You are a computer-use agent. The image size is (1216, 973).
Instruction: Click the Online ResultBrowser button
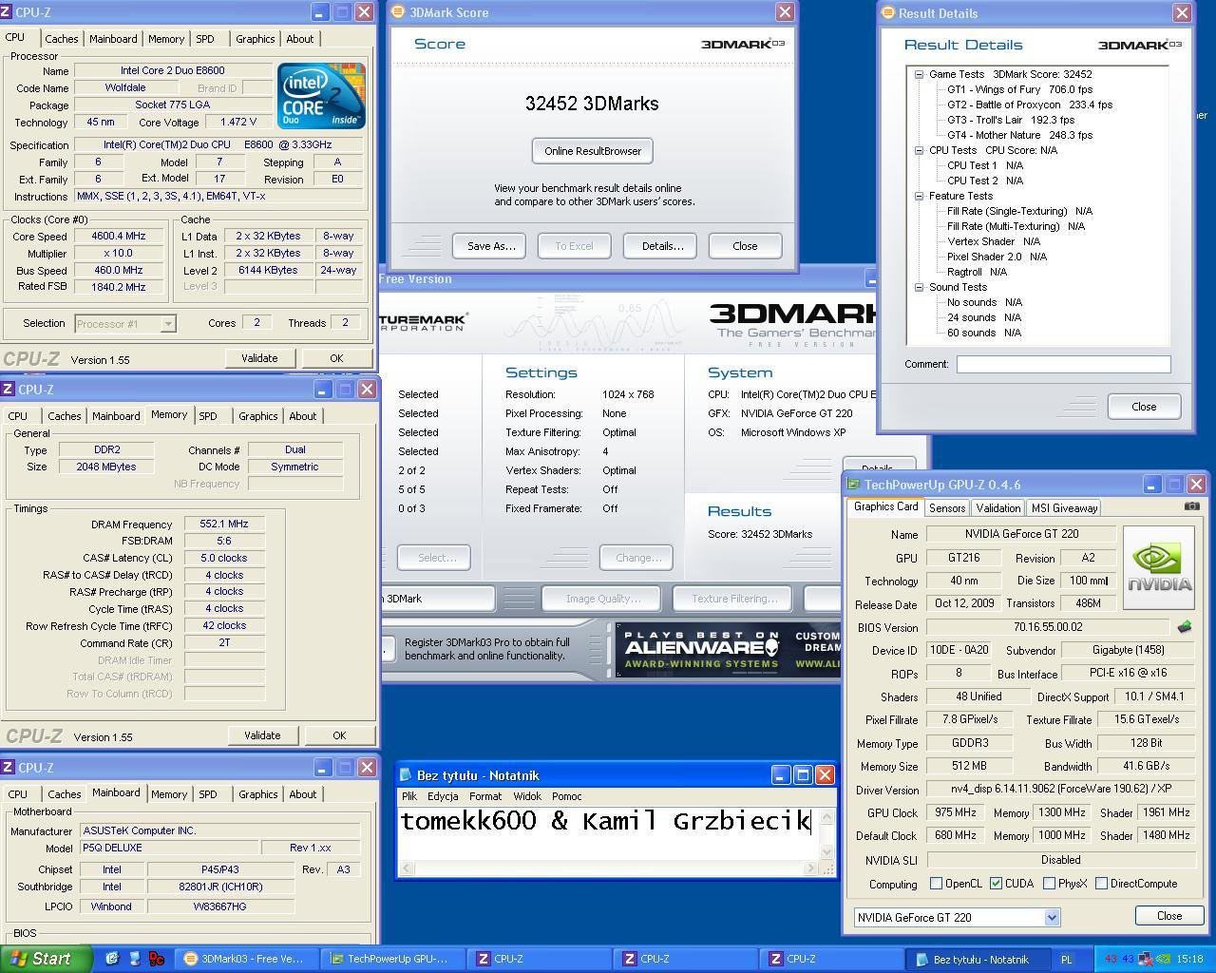(593, 151)
